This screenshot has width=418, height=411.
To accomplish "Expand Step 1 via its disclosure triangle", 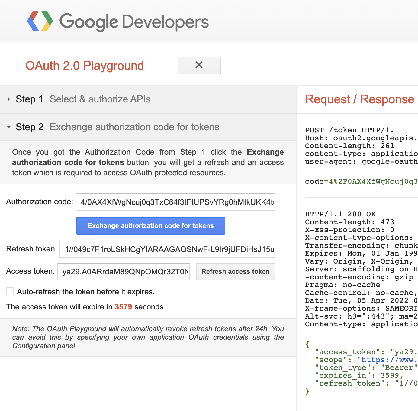I will click(9, 99).
